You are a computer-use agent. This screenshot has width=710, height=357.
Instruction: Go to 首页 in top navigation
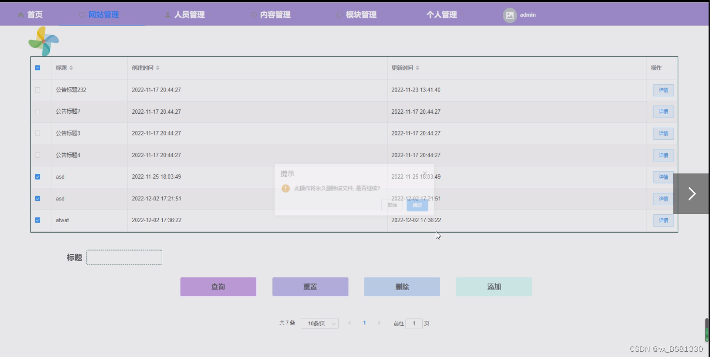click(x=30, y=15)
